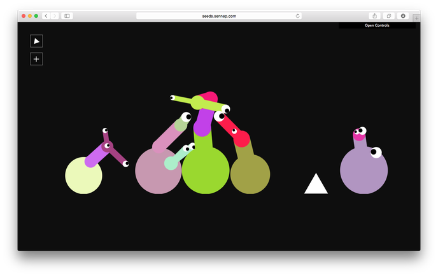
Task: Click the pale yellow circle
Action: (83, 175)
